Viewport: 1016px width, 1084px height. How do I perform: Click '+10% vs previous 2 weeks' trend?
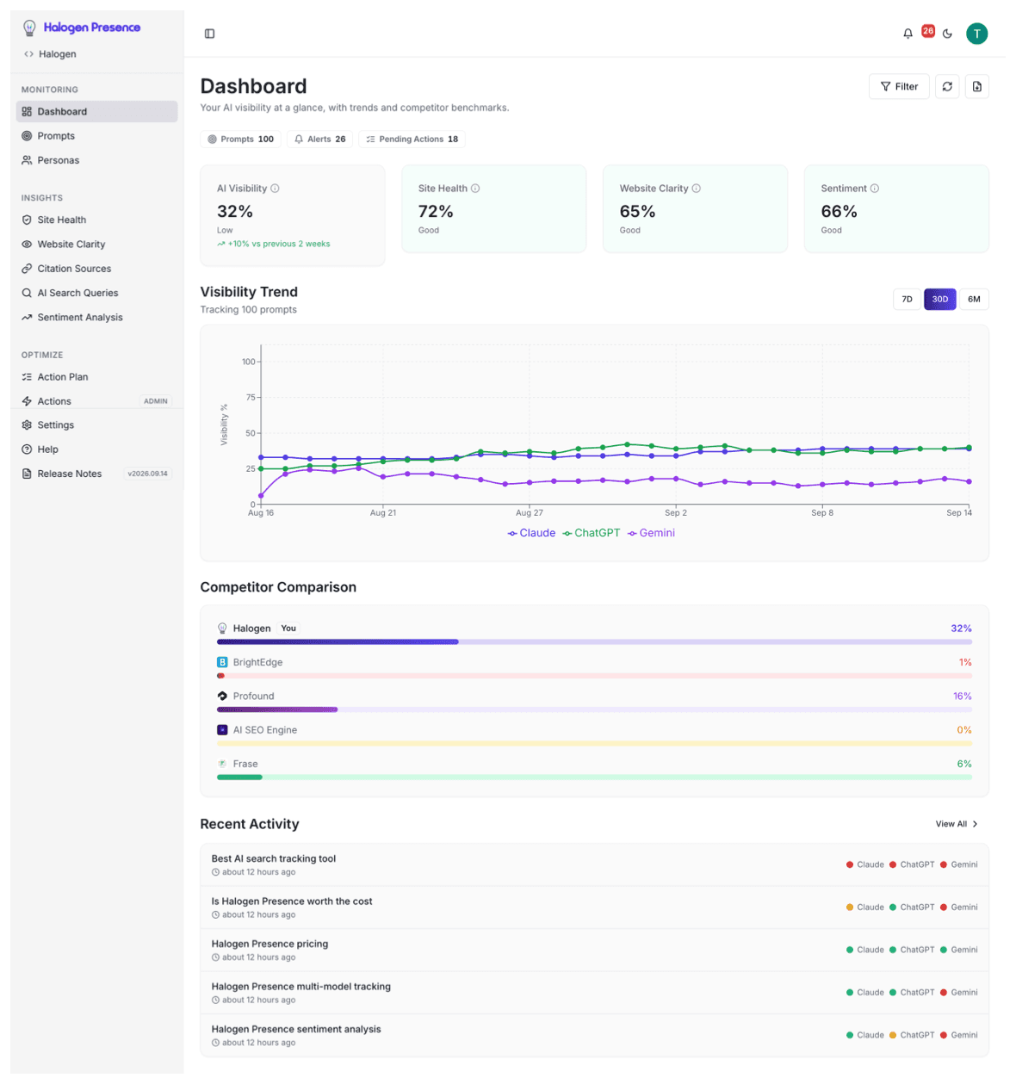pyautogui.click(x=274, y=244)
